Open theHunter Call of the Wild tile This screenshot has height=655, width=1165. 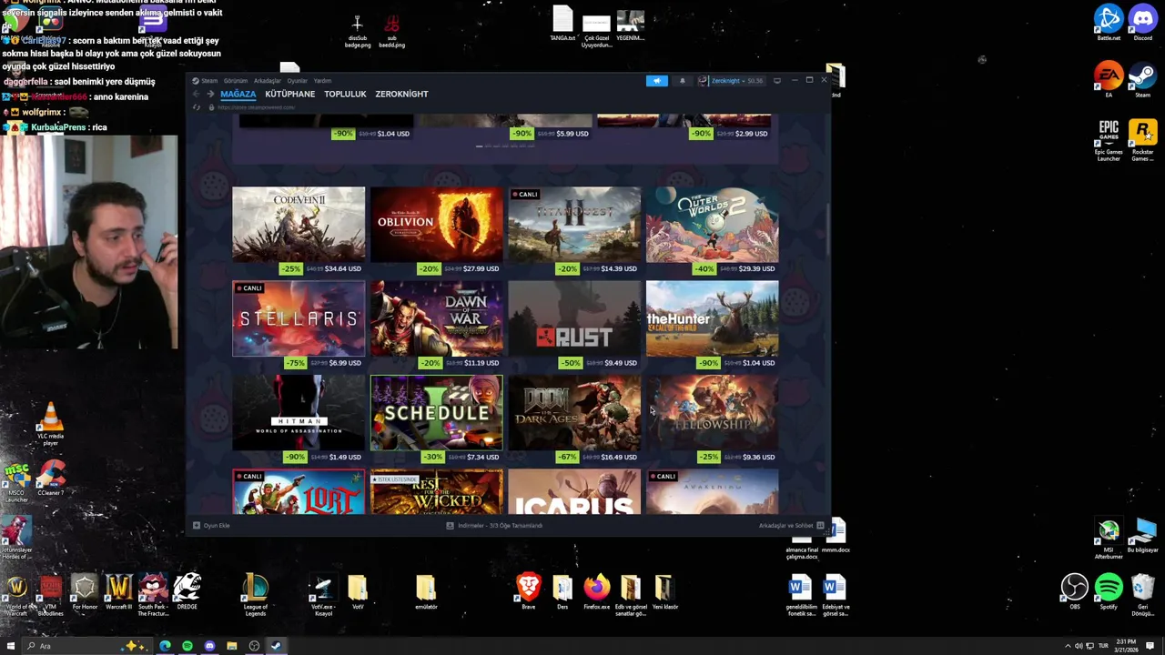(712, 318)
